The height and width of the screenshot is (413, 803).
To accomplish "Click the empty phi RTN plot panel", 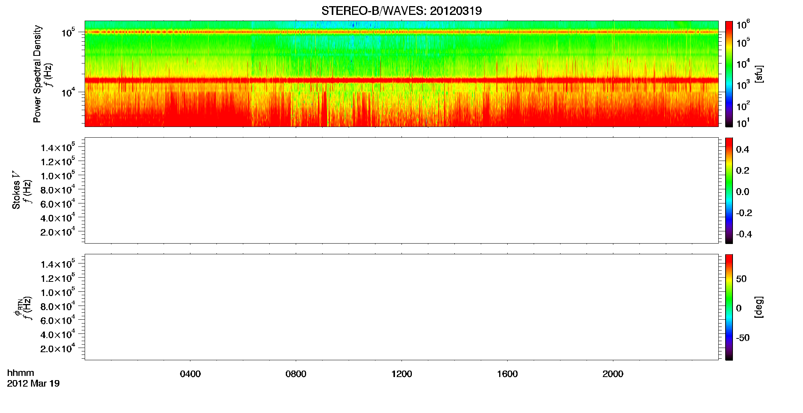I will tap(401, 307).
